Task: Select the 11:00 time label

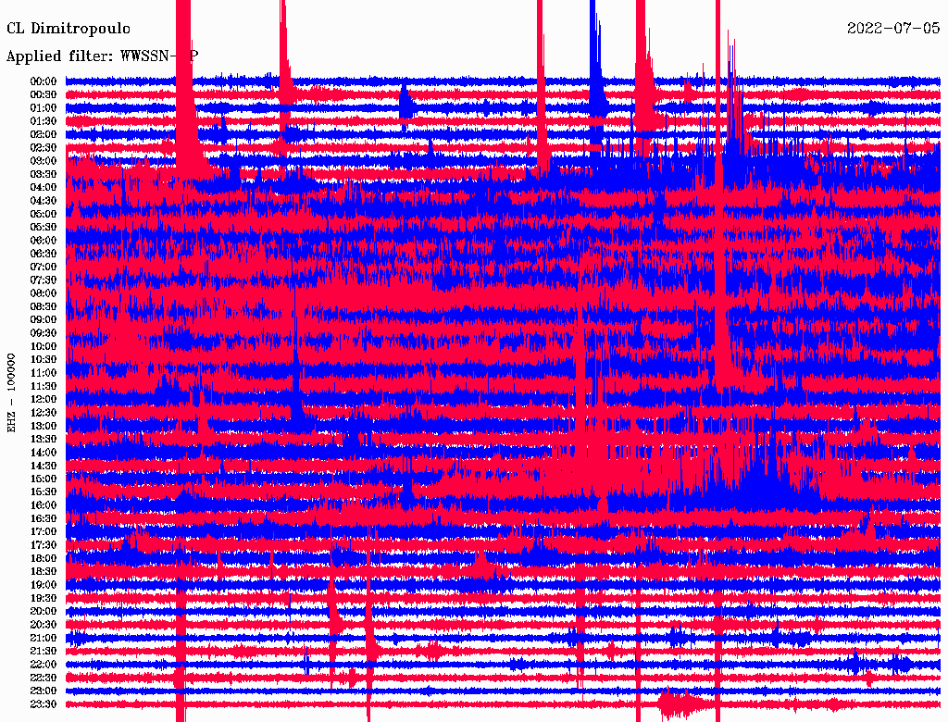Action: coord(44,372)
